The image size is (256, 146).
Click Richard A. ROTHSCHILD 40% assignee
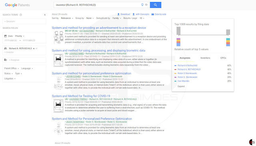(189, 70)
